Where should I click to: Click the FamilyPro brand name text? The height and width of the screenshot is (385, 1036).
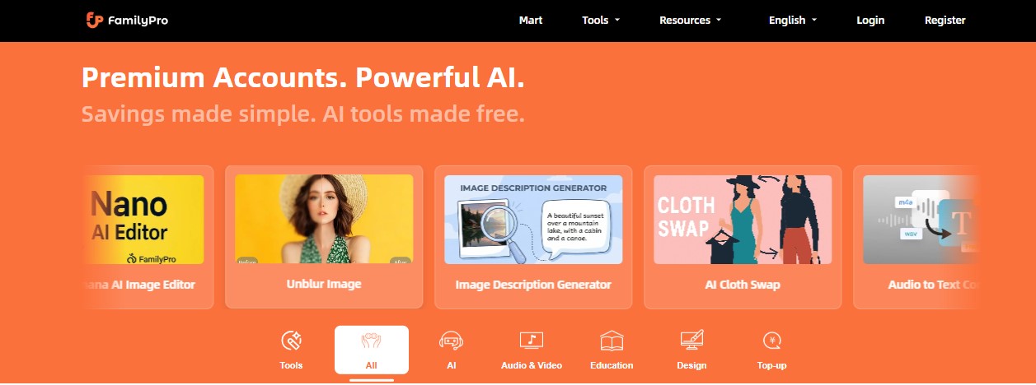pyautogui.click(x=138, y=21)
